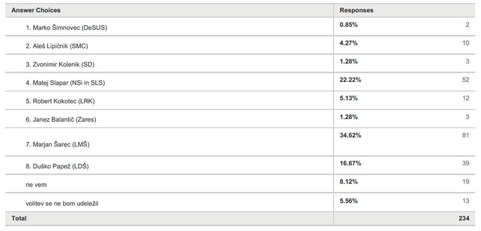The image size is (481, 231).
Task: Click the Total row label
Action: point(19,218)
